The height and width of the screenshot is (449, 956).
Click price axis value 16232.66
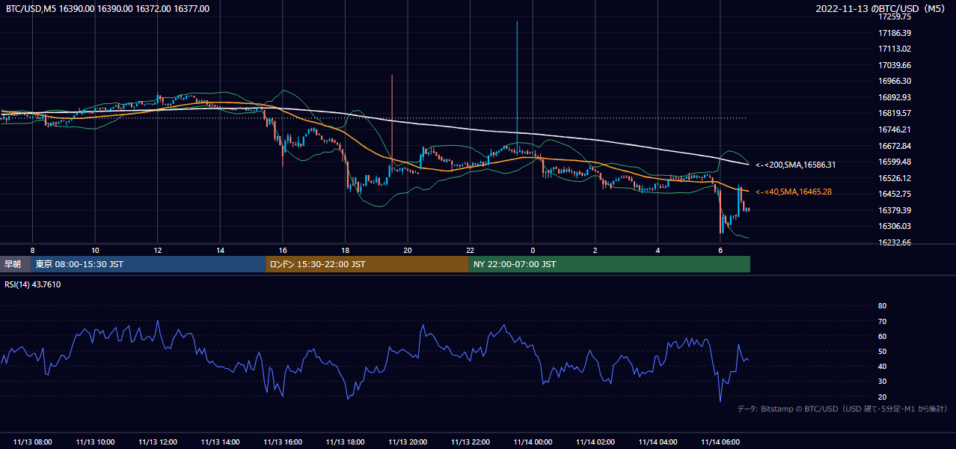point(895,242)
